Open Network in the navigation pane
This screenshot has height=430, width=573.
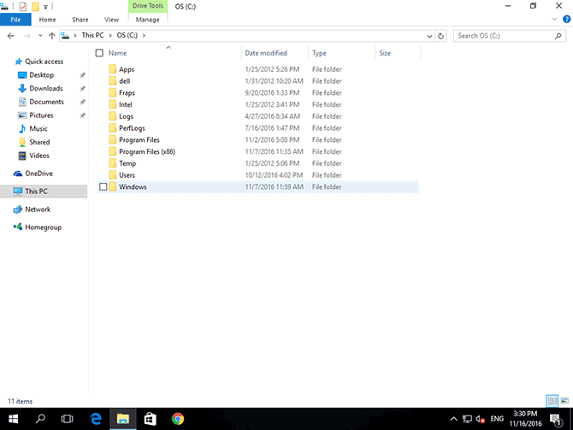[38, 209]
